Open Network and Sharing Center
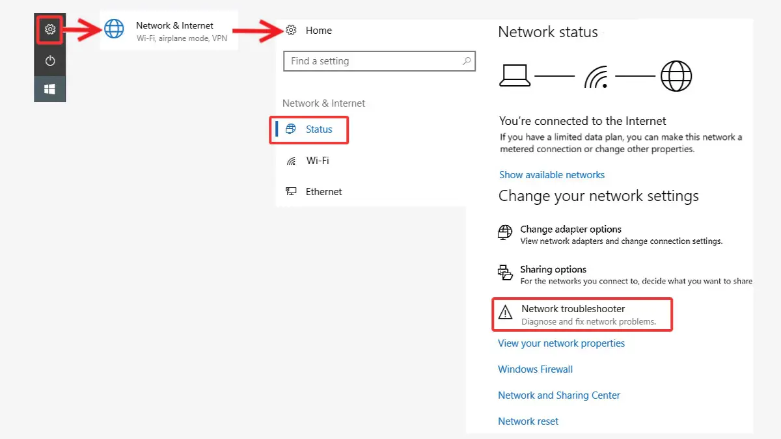This screenshot has height=439, width=781. point(559,395)
